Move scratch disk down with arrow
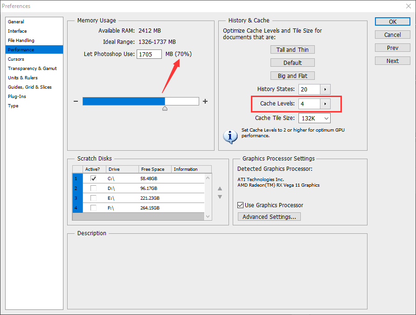This screenshot has width=416, height=315. click(220, 197)
